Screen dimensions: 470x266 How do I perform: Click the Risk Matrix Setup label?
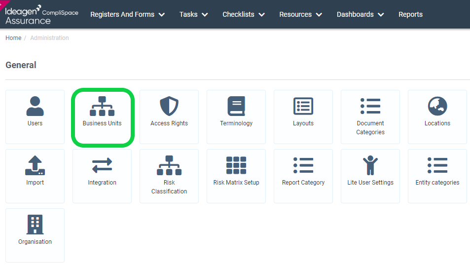point(236,182)
